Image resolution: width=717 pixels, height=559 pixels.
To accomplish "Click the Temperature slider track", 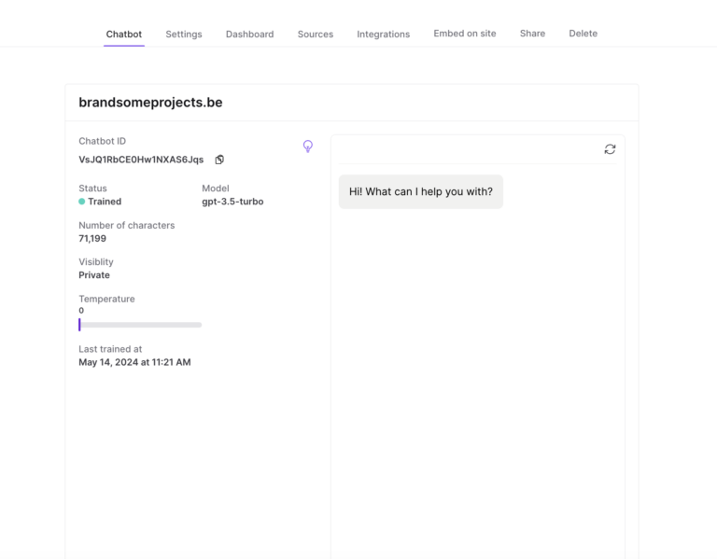I will coord(140,325).
